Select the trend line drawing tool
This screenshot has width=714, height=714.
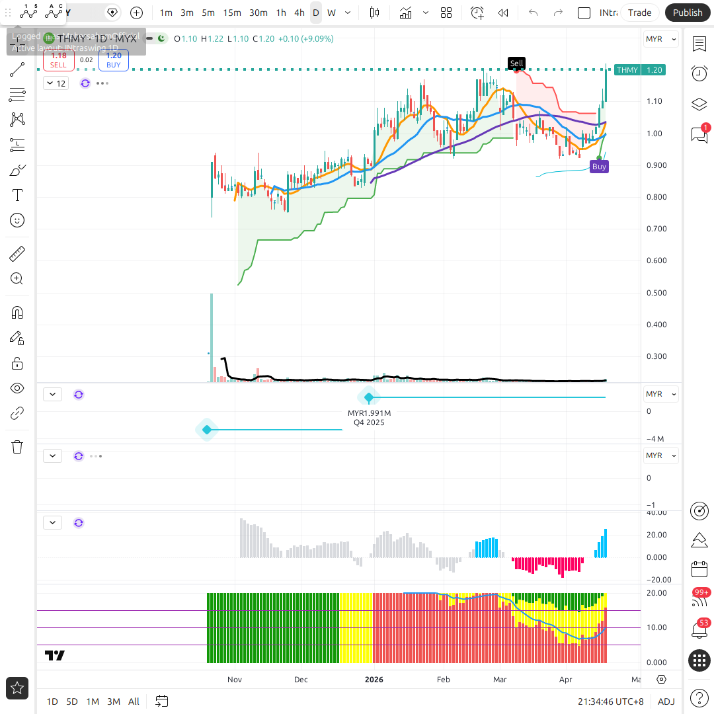[x=17, y=69]
